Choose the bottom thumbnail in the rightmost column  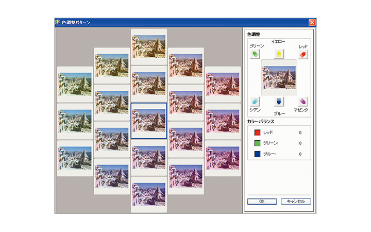223,158
